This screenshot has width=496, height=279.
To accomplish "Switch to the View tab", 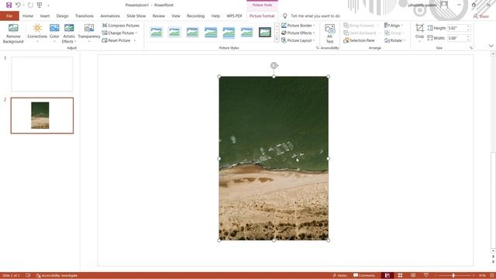I will pos(176,15).
